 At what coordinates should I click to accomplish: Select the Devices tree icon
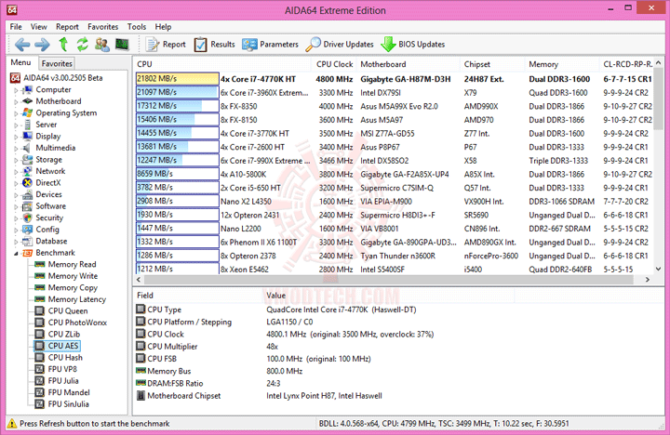pos(27,194)
